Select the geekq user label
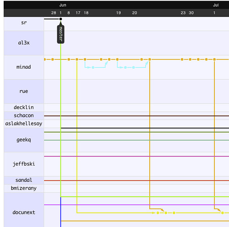The width and height of the screenshot is (229, 227). click(24, 140)
